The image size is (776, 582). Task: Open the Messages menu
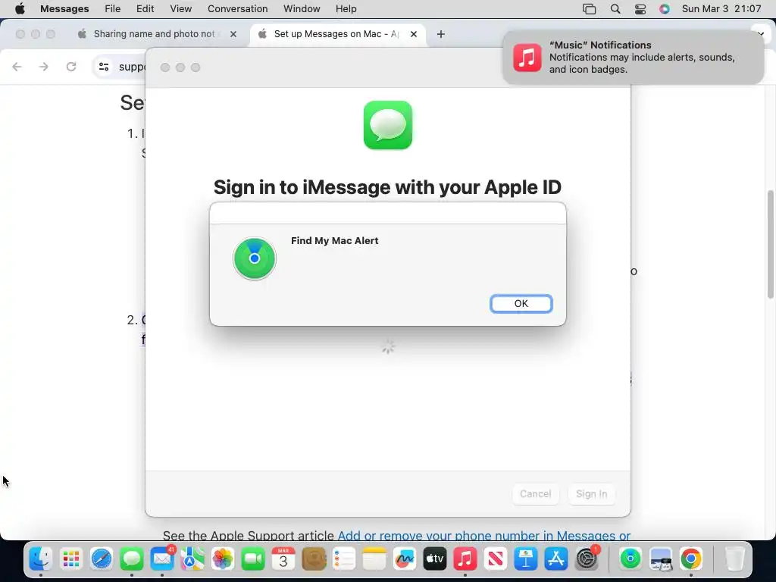point(64,9)
